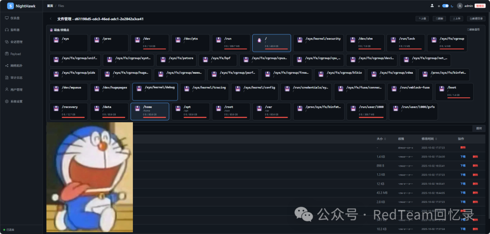Open the /run/vmblock-fuse mount card
This screenshot has height=234, width=490.
[x=410, y=91]
